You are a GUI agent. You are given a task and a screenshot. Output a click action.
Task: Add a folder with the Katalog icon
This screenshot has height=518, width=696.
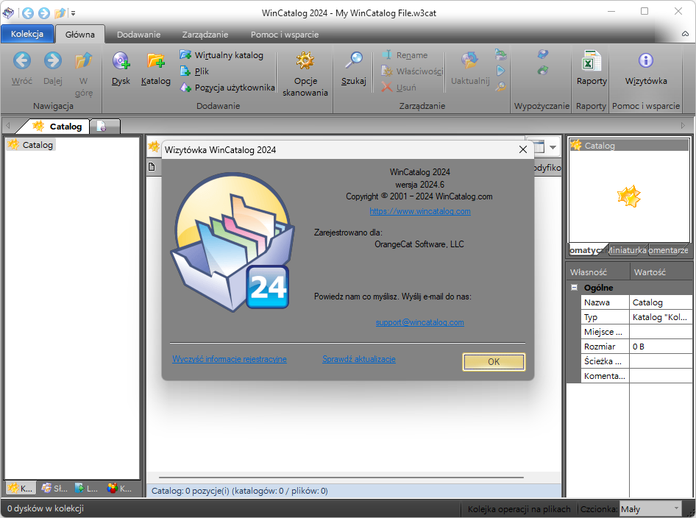pyautogui.click(x=156, y=60)
